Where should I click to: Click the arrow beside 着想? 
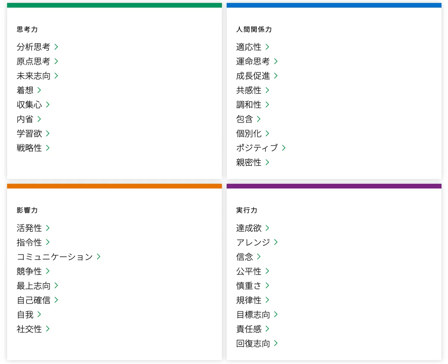[39, 90]
